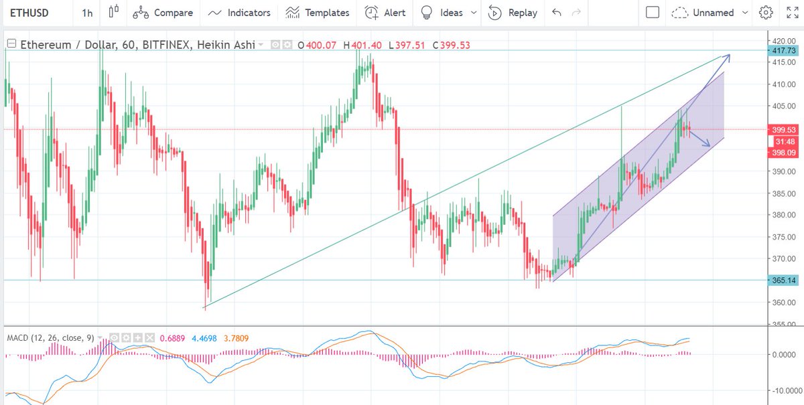Click the 365.14 horizontal line price label
The width and height of the screenshot is (804, 405).
coord(783,280)
